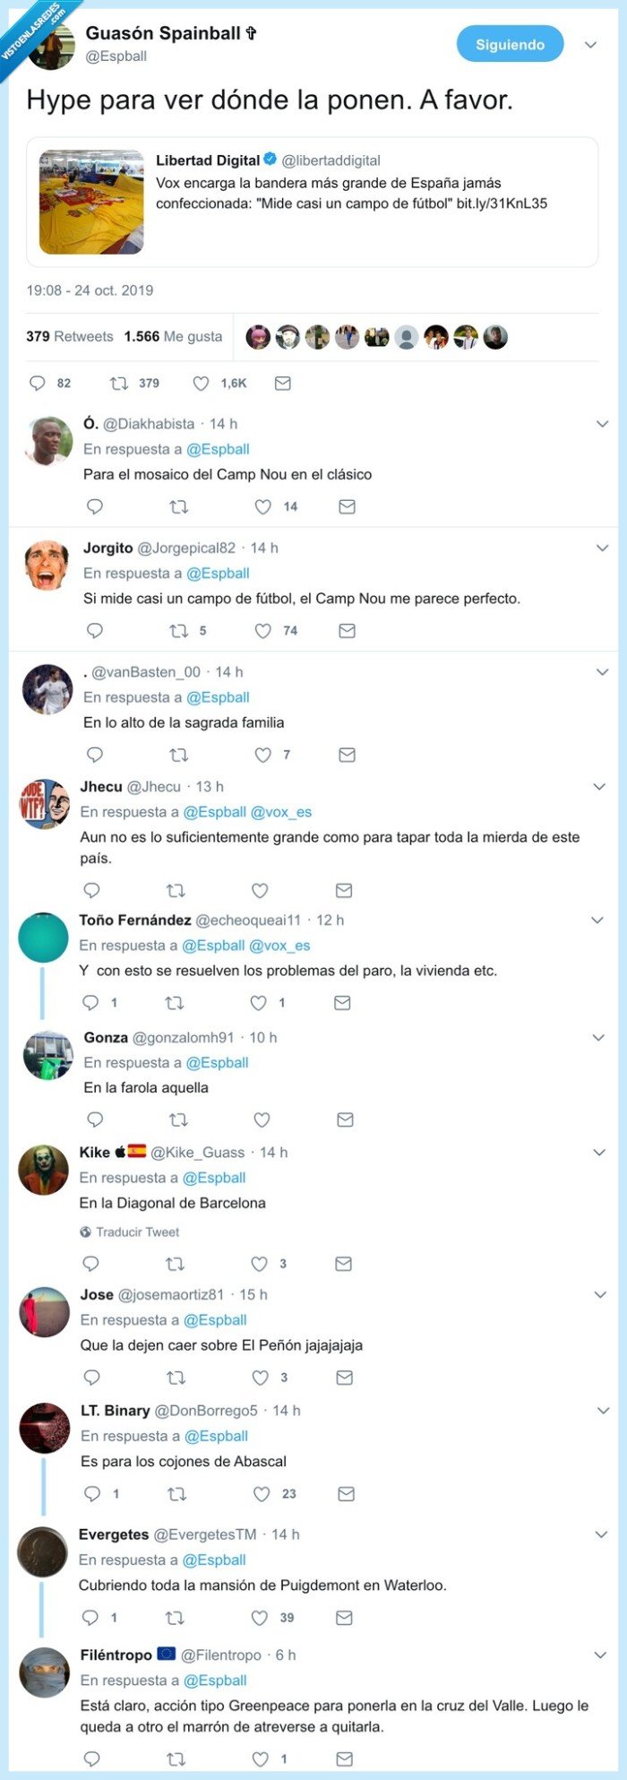
Task: Like Jose's reply about El Peñón
Action: pos(261,1377)
